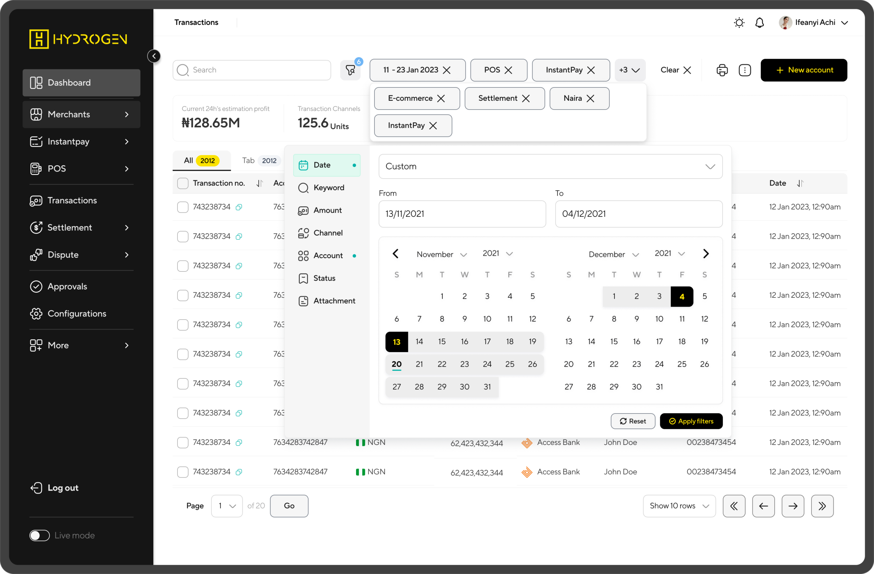The height and width of the screenshot is (574, 874).
Task: Click the filter funnel icon
Action: (350, 70)
